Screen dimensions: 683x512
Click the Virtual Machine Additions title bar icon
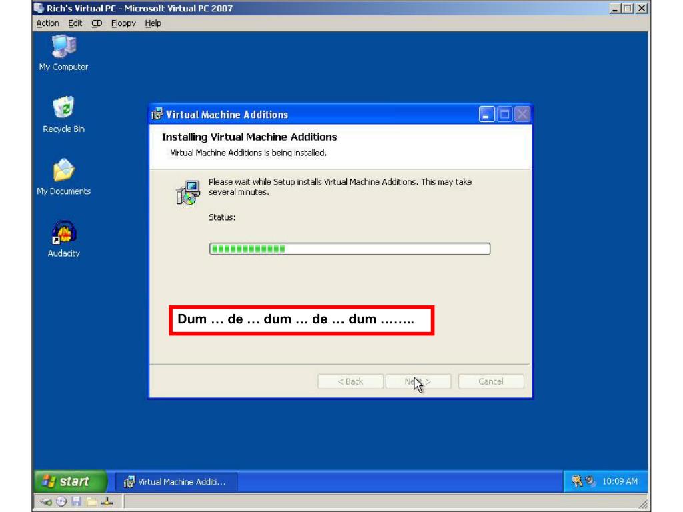pyautogui.click(x=157, y=114)
